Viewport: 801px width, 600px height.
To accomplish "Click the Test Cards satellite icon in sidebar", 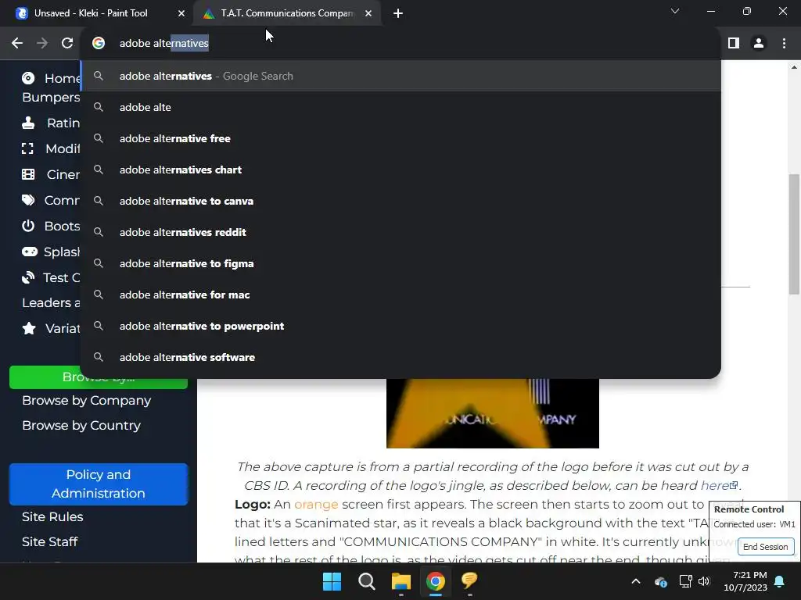I will 27,277.
